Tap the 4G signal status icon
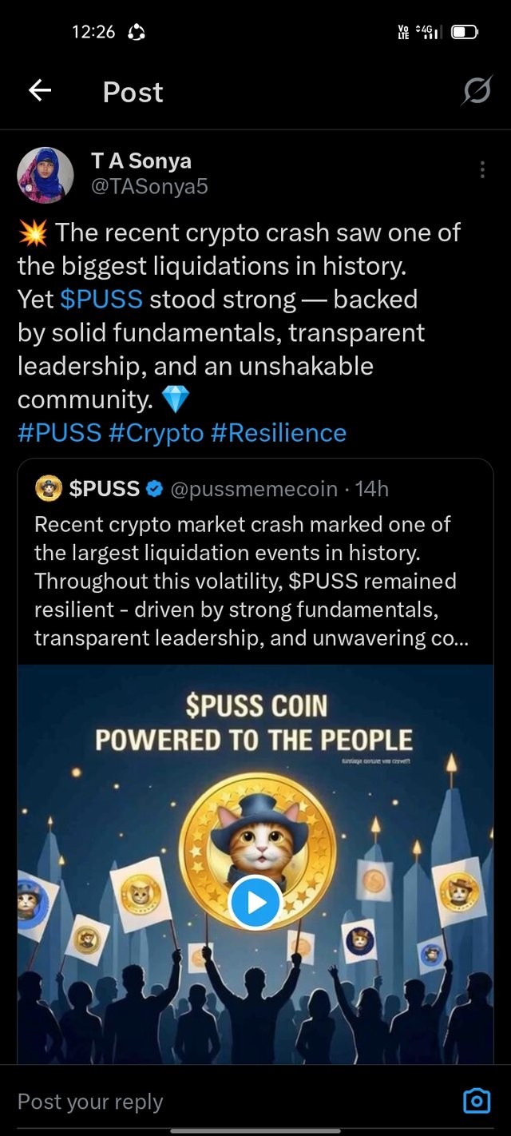Viewport: 511px width, 1136px height. tap(430, 32)
